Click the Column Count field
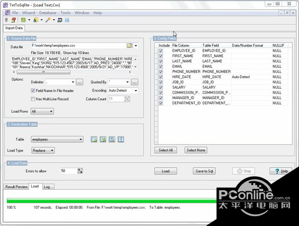Image resolution: width=299 pixels, height=226 pixels. pos(116,99)
